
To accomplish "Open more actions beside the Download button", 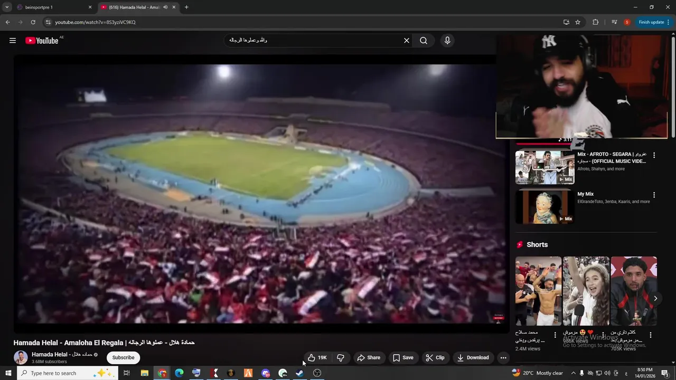I will [503, 358].
